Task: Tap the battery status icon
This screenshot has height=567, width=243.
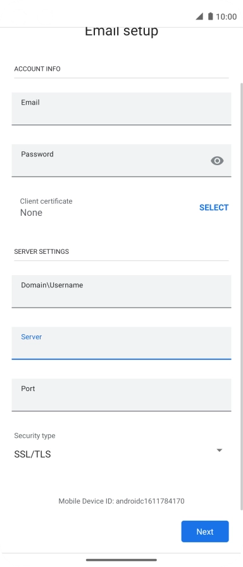Action: pos(211,16)
